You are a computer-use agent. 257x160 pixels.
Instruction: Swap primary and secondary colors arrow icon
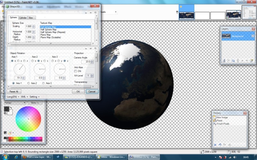pos(11,108)
